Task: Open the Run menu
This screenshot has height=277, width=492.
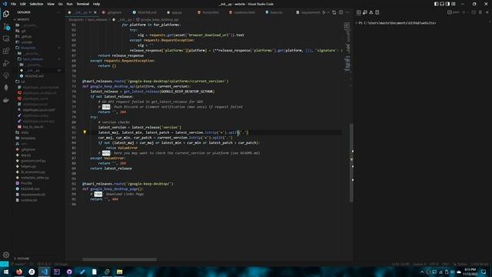Action: pos(70,4)
